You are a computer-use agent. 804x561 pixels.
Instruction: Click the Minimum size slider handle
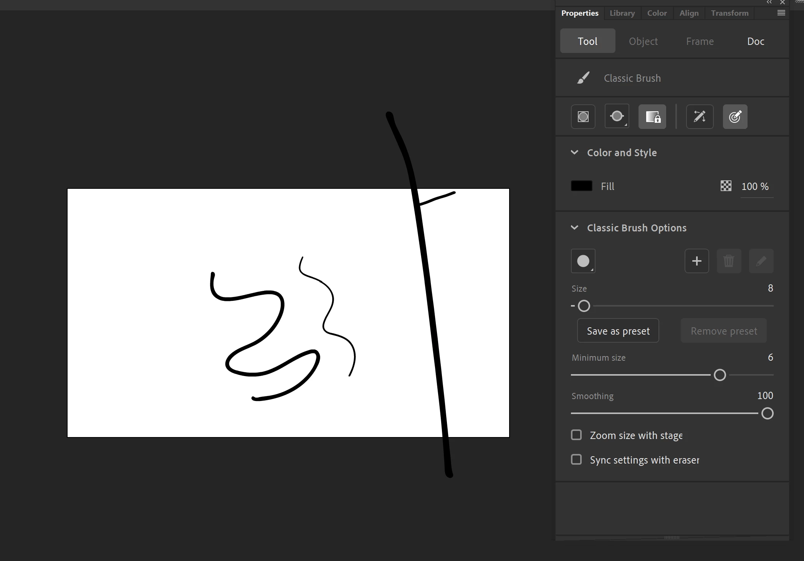click(x=720, y=375)
